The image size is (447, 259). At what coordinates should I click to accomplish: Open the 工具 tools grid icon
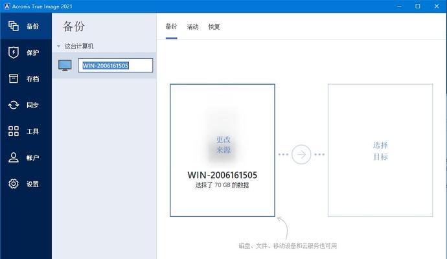coord(14,131)
